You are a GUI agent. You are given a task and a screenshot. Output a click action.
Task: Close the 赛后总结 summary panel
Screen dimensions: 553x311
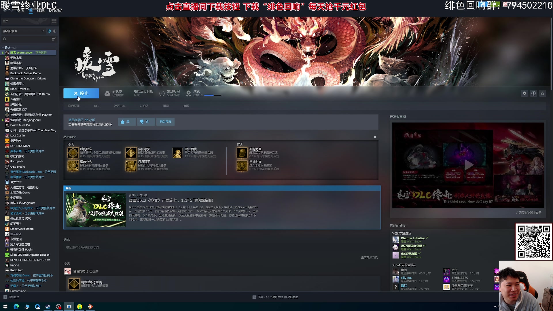click(x=375, y=137)
